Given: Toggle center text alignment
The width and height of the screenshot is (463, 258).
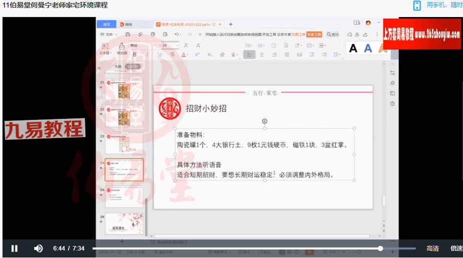Looking at the screenshot, I should pos(262,55).
